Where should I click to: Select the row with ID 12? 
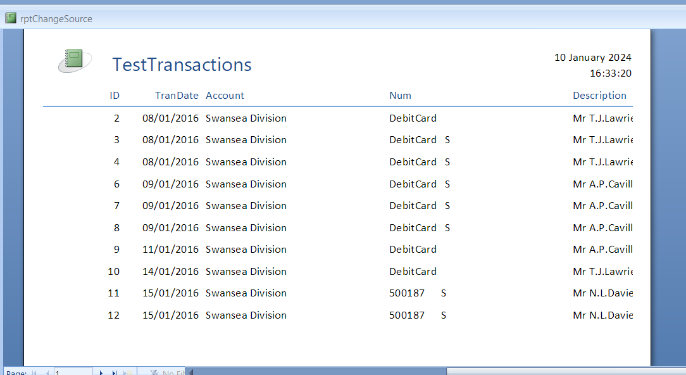(338, 315)
